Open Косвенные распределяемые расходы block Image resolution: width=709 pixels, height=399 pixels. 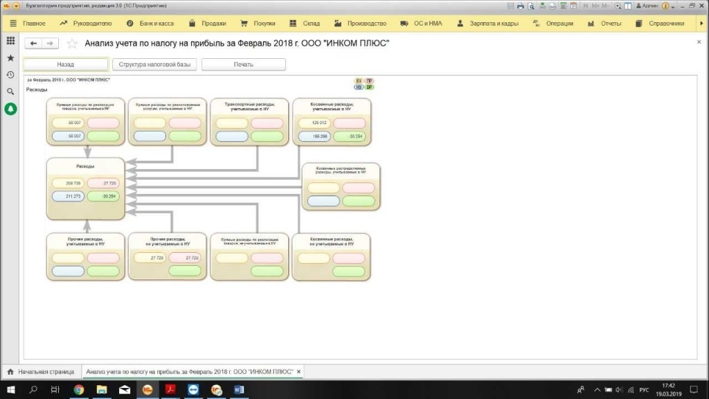tap(341, 186)
